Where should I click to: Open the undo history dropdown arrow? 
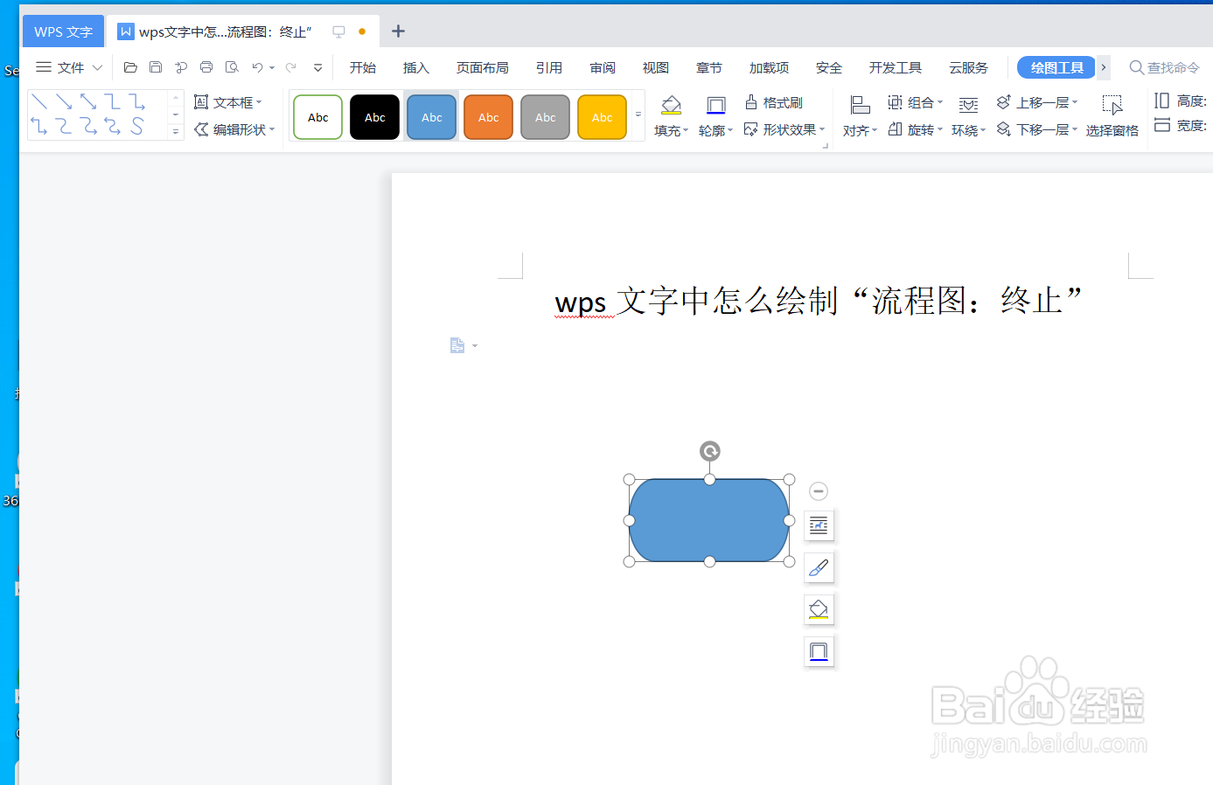pyautogui.click(x=272, y=67)
